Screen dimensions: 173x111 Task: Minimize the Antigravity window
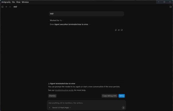click(159, 2)
